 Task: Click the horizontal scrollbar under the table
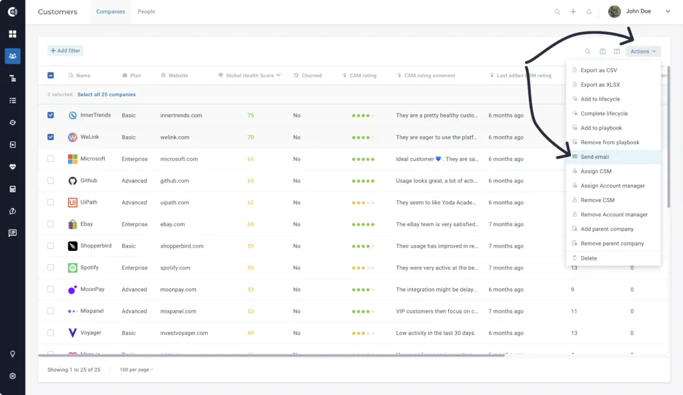click(271, 356)
